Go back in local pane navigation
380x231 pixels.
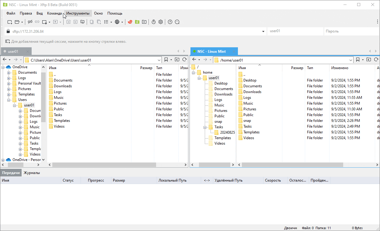tap(5, 60)
